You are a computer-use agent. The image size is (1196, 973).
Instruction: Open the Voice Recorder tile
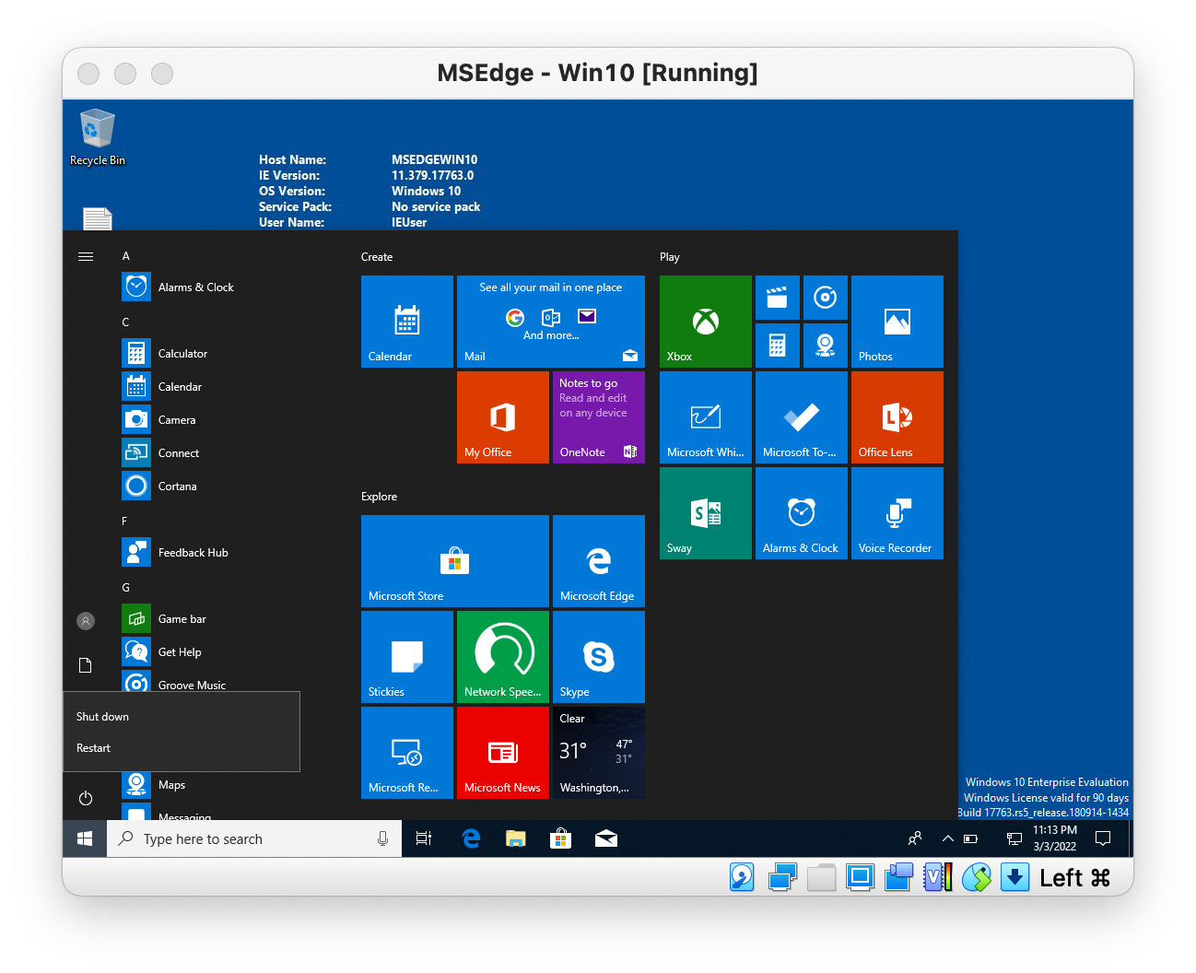click(896, 513)
